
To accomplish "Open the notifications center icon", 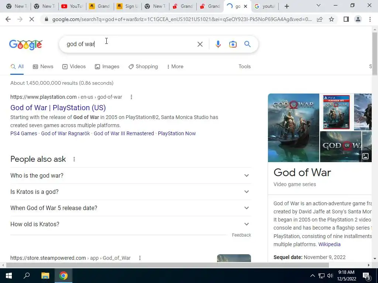I will click(x=367, y=276).
